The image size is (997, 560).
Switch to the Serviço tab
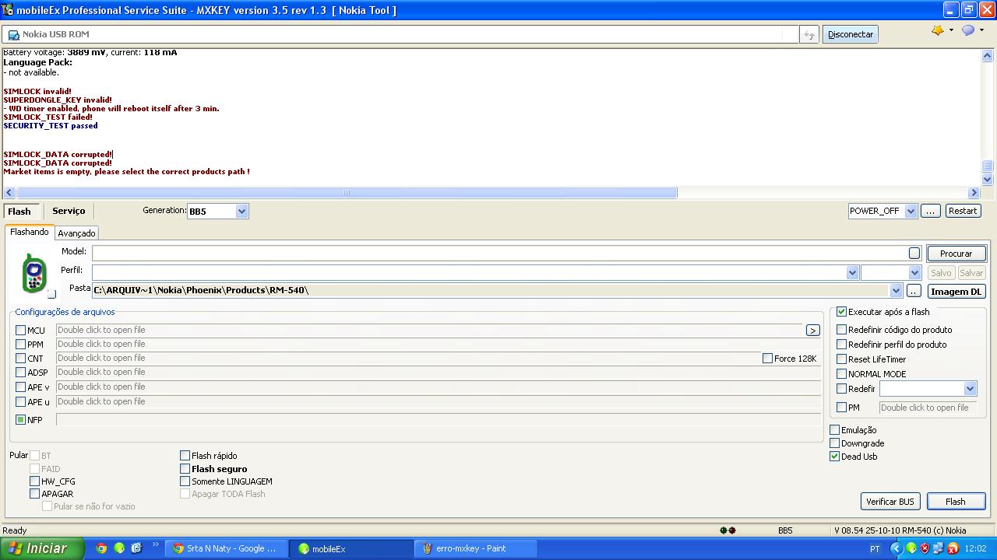[x=69, y=211]
